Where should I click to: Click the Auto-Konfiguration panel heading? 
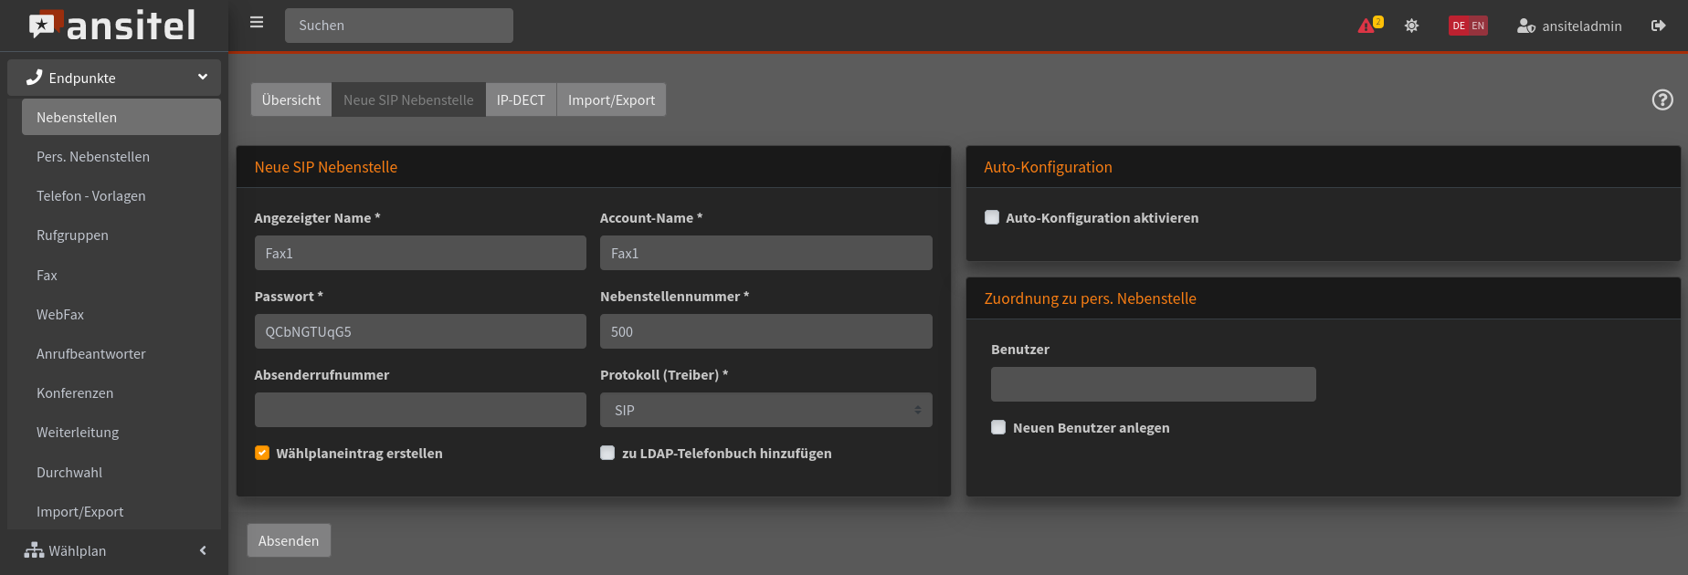(x=1048, y=167)
